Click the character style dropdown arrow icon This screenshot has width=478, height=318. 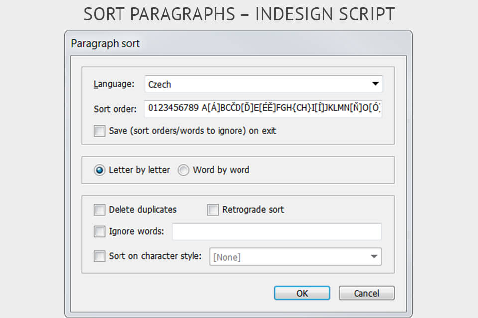point(374,256)
